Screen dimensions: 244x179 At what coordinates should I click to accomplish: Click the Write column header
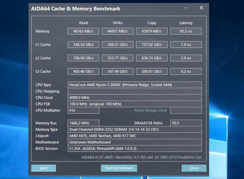[118, 23]
